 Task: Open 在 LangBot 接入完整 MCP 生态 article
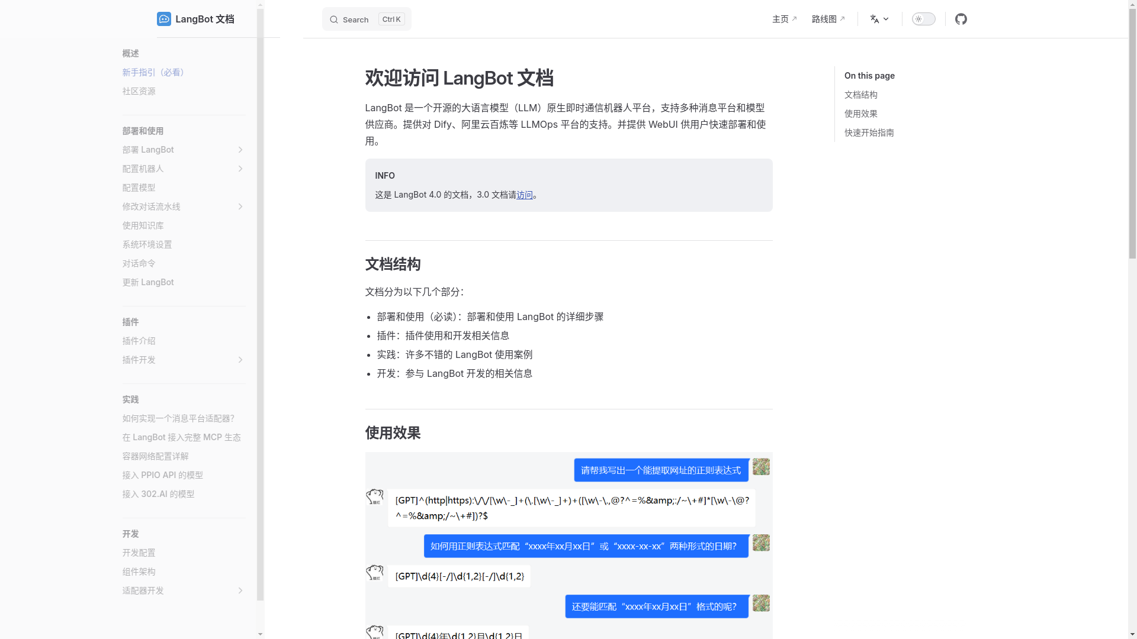click(181, 437)
